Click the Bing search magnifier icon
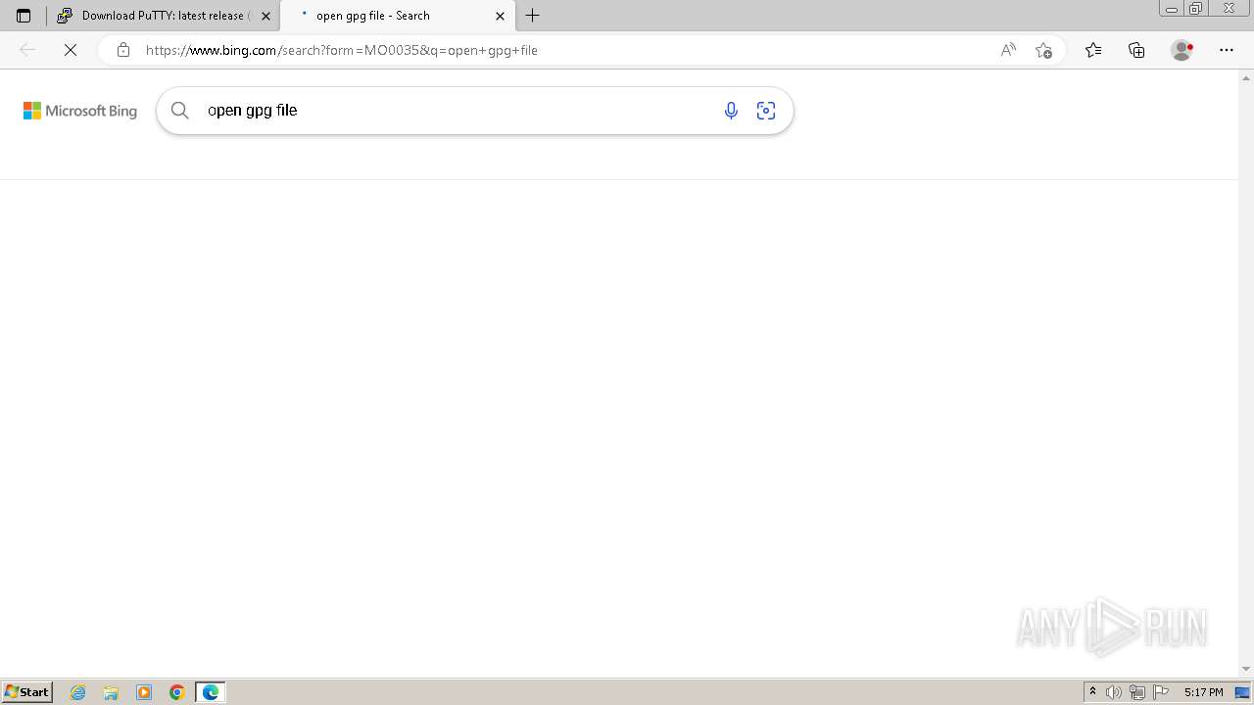Viewport: 1254px width, 705px height. (x=180, y=111)
